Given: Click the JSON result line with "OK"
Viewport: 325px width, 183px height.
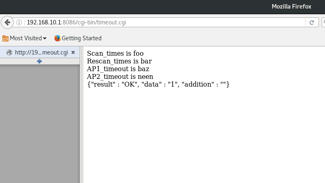Looking at the screenshot, I should (158, 84).
